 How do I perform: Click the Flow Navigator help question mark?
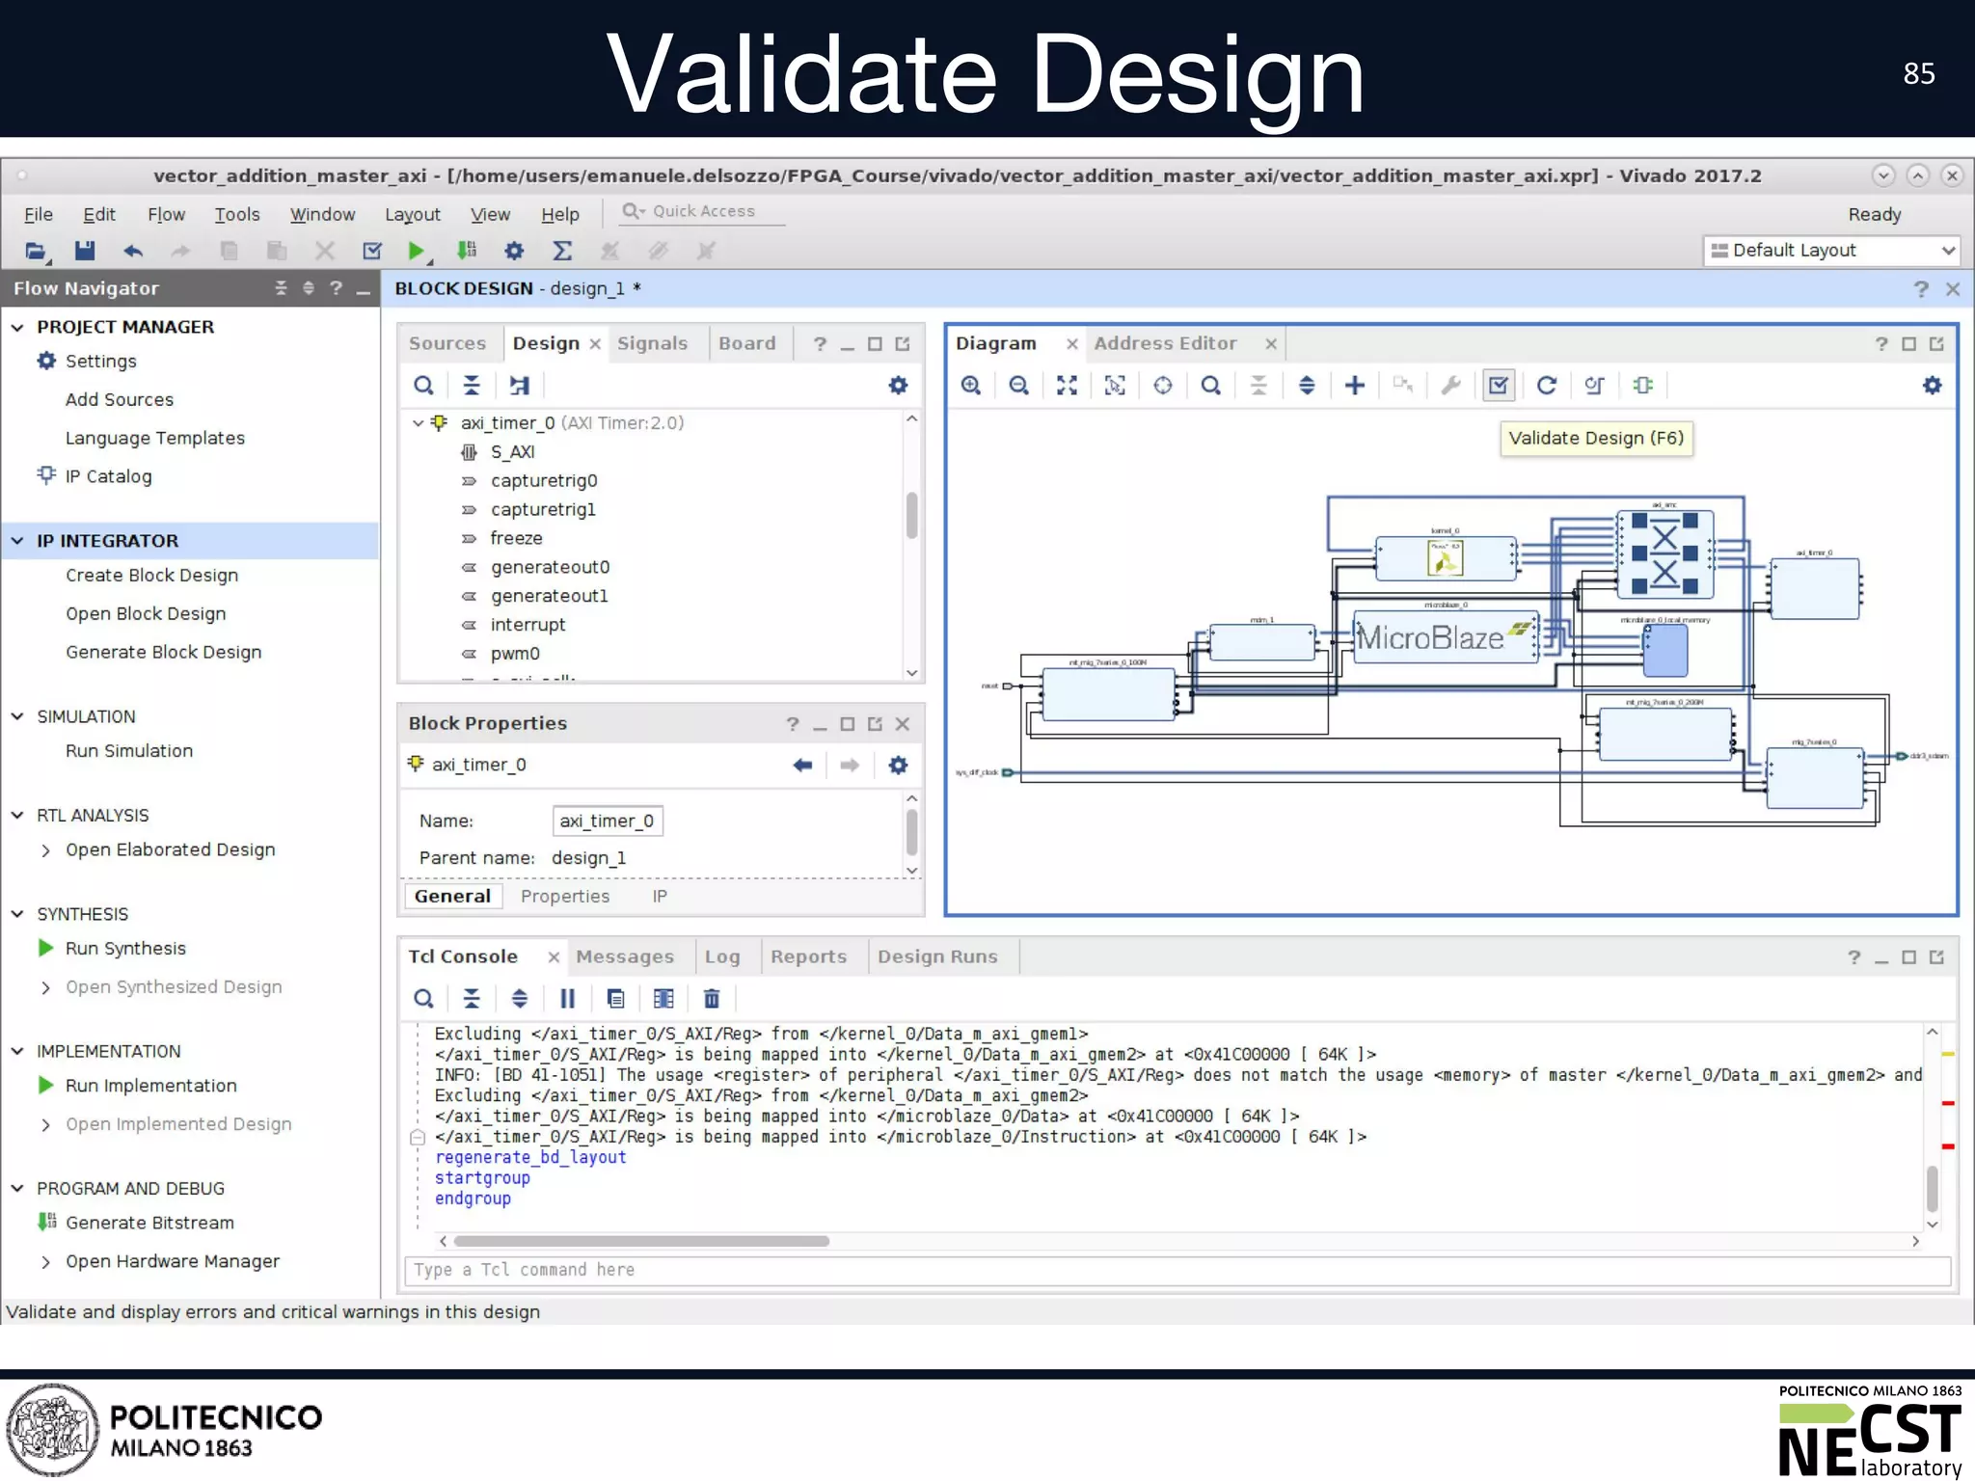(336, 288)
